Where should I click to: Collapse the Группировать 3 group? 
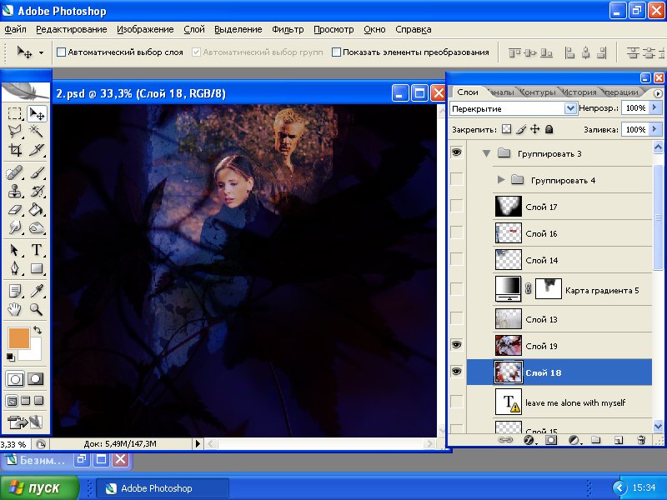tap(486, 153)
